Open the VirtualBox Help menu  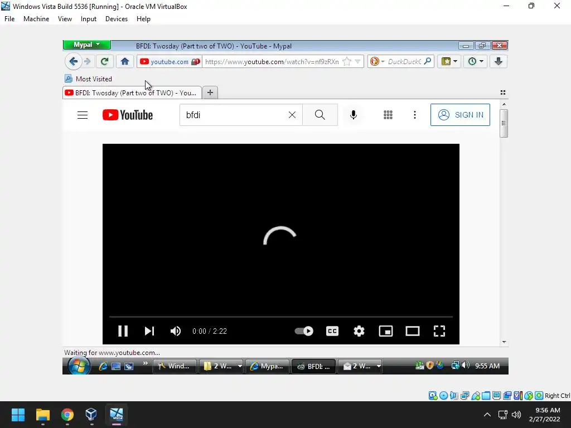(143, 19)
